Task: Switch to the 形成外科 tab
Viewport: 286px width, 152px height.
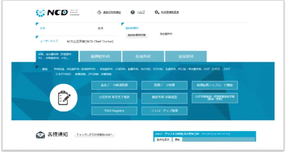Action: point(143,56)
